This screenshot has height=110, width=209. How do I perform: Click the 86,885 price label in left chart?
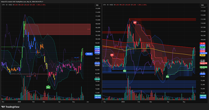click(97, 65)
